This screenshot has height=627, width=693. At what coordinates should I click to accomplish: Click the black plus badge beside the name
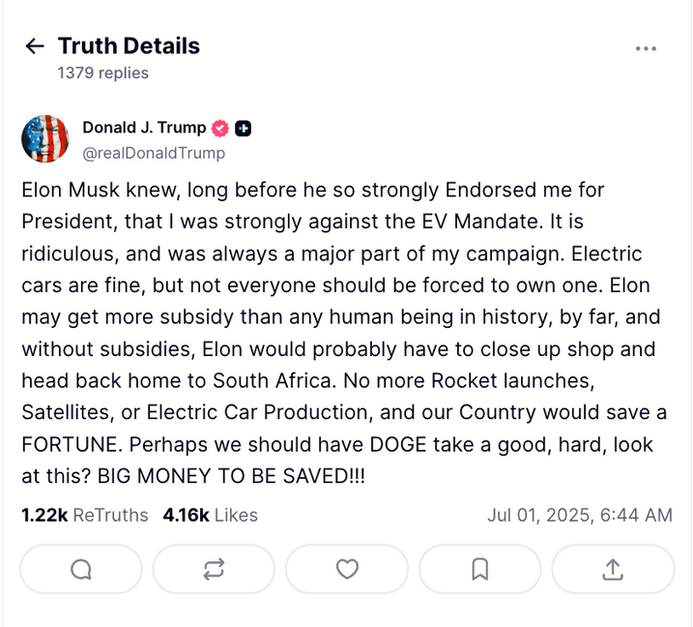click(244, 129)
